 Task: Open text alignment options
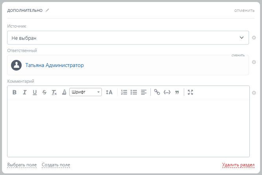[144, 92]
